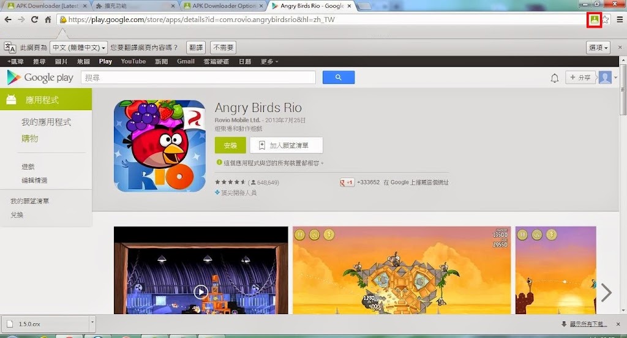This screenshot has height=338, width=627.
Task: Go to the browser home page
Action: 48,20
